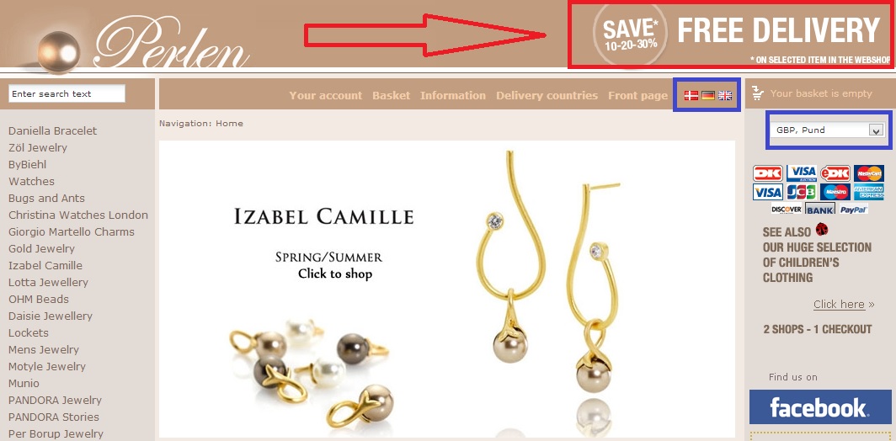
Task: Open the PANDORA Jewelry category
Action: pyautogui.click(x=55, y=400)
